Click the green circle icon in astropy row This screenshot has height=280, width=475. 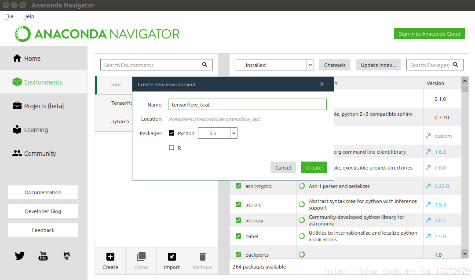[302, 220]
